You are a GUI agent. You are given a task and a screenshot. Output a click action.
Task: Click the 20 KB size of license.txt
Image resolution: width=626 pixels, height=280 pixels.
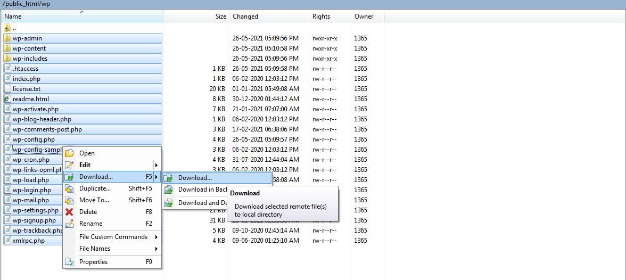coord(218,89)
